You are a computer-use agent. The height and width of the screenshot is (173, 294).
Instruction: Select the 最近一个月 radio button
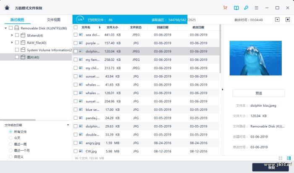pos(10,150)
